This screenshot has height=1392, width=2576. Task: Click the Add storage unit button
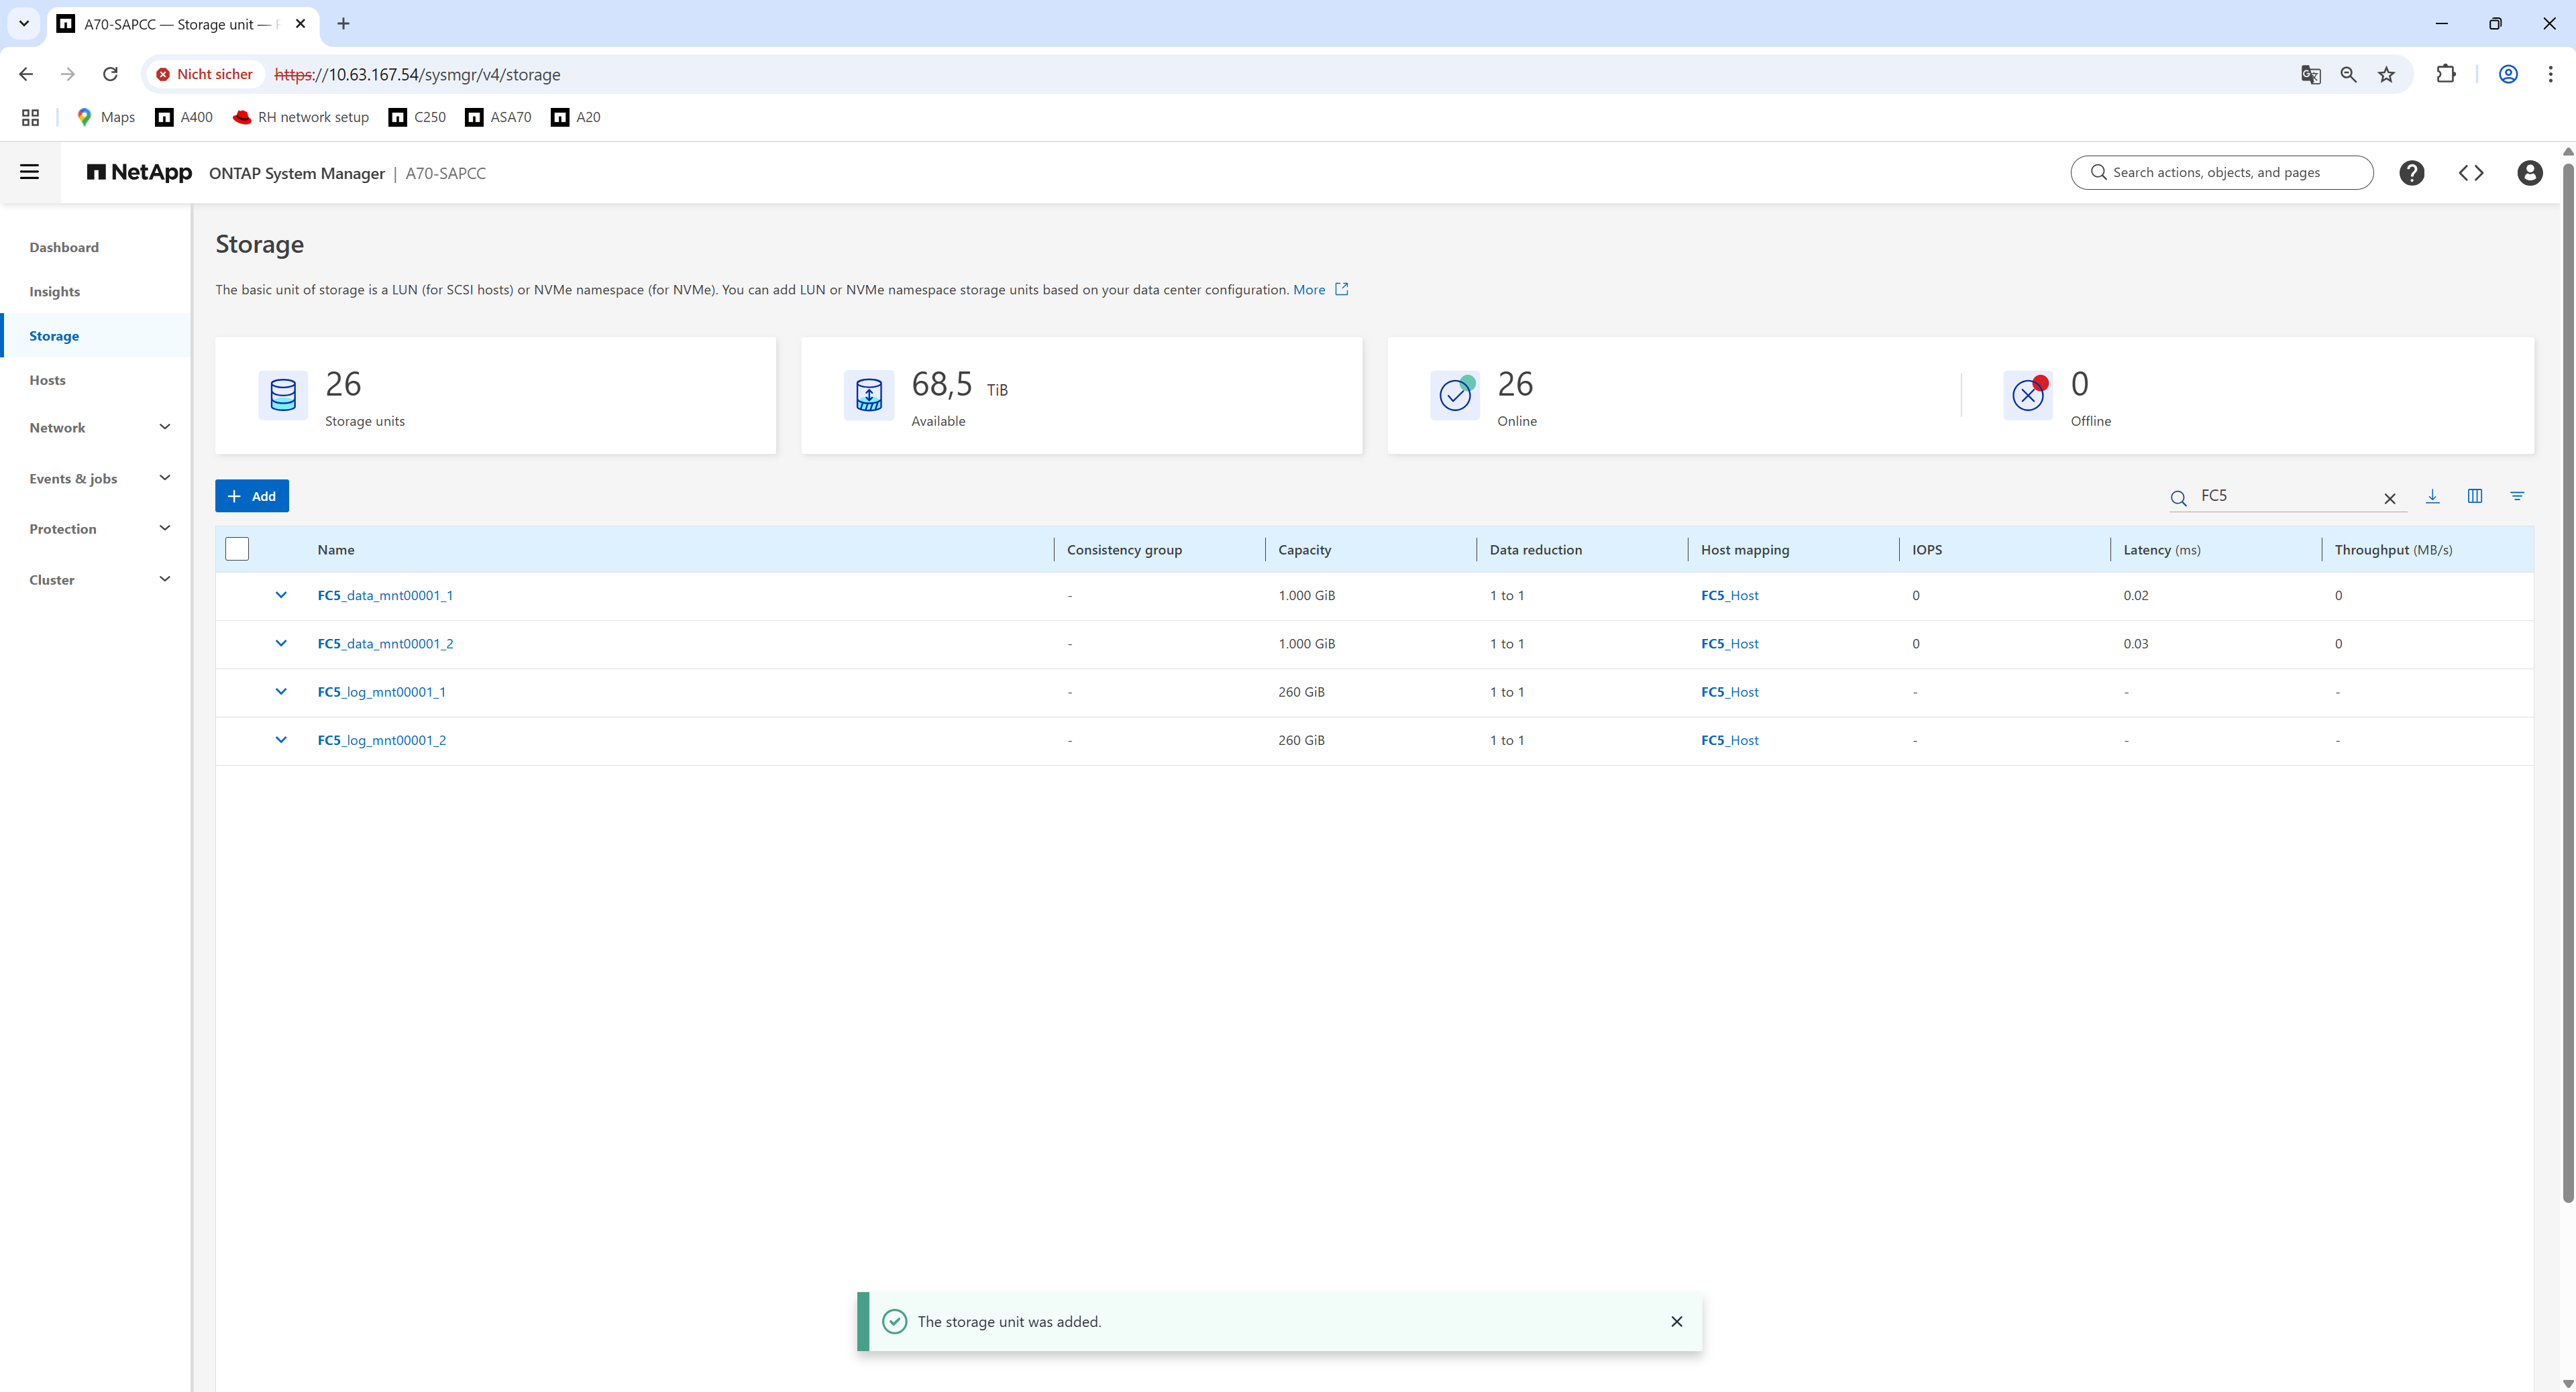pos(252,497)
